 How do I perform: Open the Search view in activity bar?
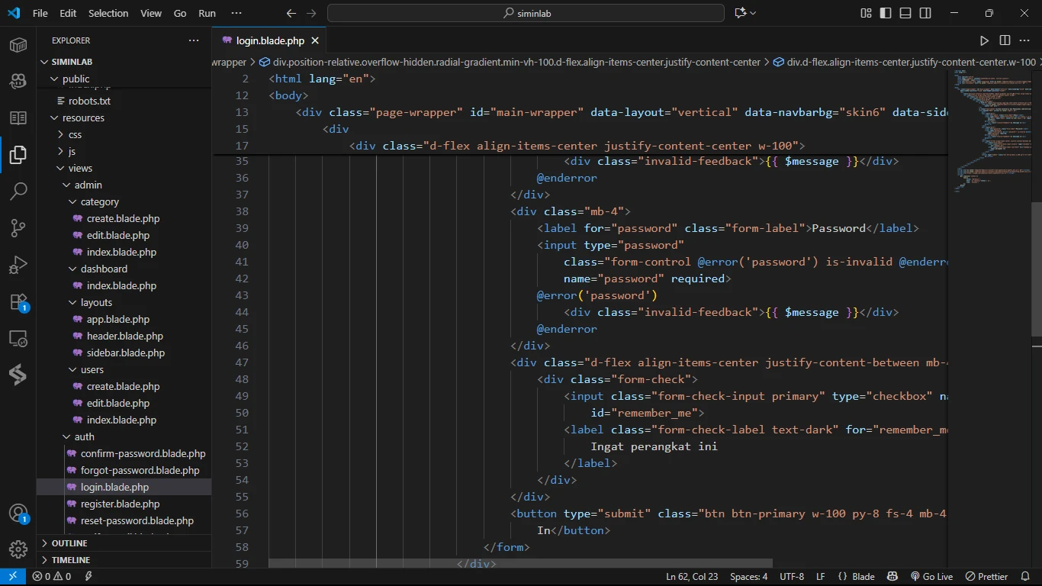[18, 191]
